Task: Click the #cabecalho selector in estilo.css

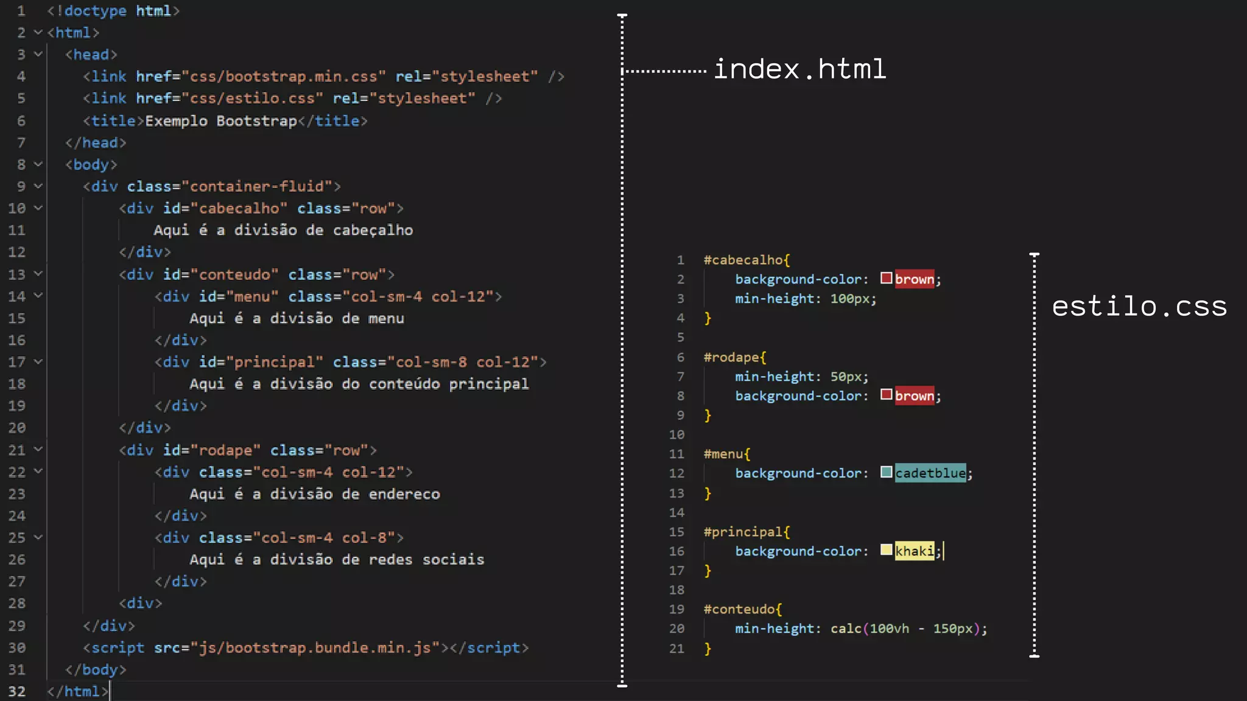Action: tap(743, 260)
